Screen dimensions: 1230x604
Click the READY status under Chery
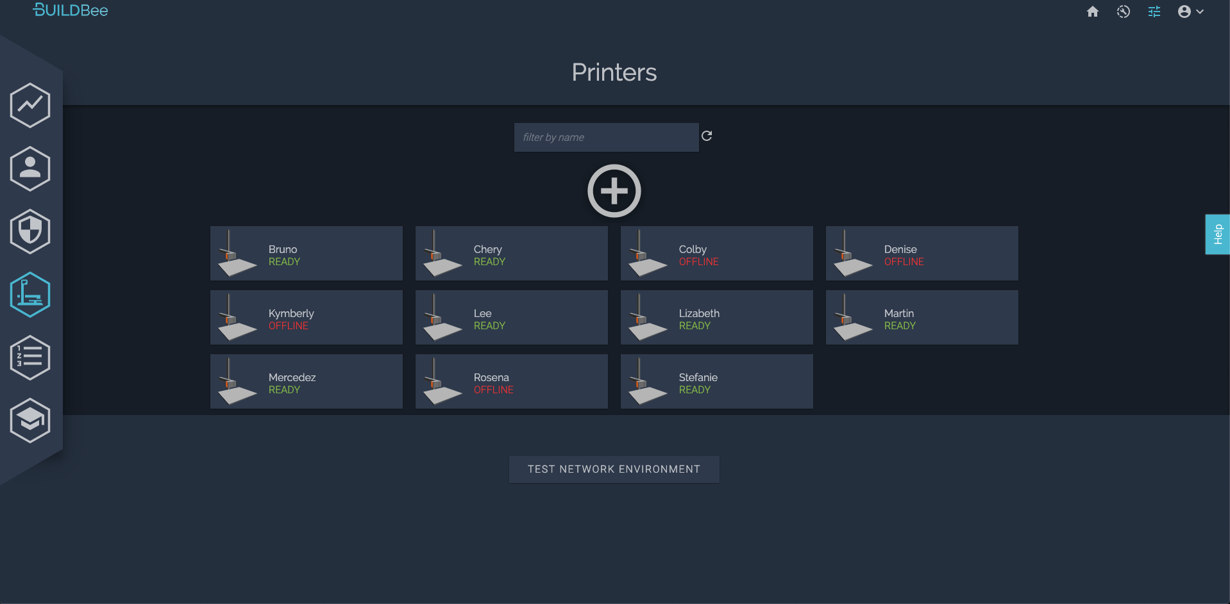click(x=489, y=262)
